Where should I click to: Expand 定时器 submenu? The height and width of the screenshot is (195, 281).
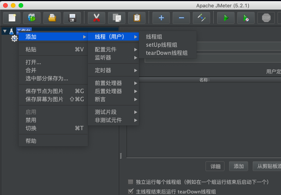[x=113, y=70]
